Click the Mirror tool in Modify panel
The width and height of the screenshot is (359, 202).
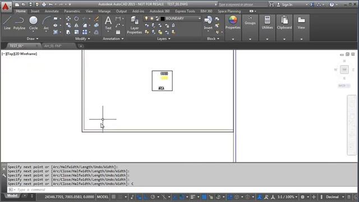click(76, 25)
